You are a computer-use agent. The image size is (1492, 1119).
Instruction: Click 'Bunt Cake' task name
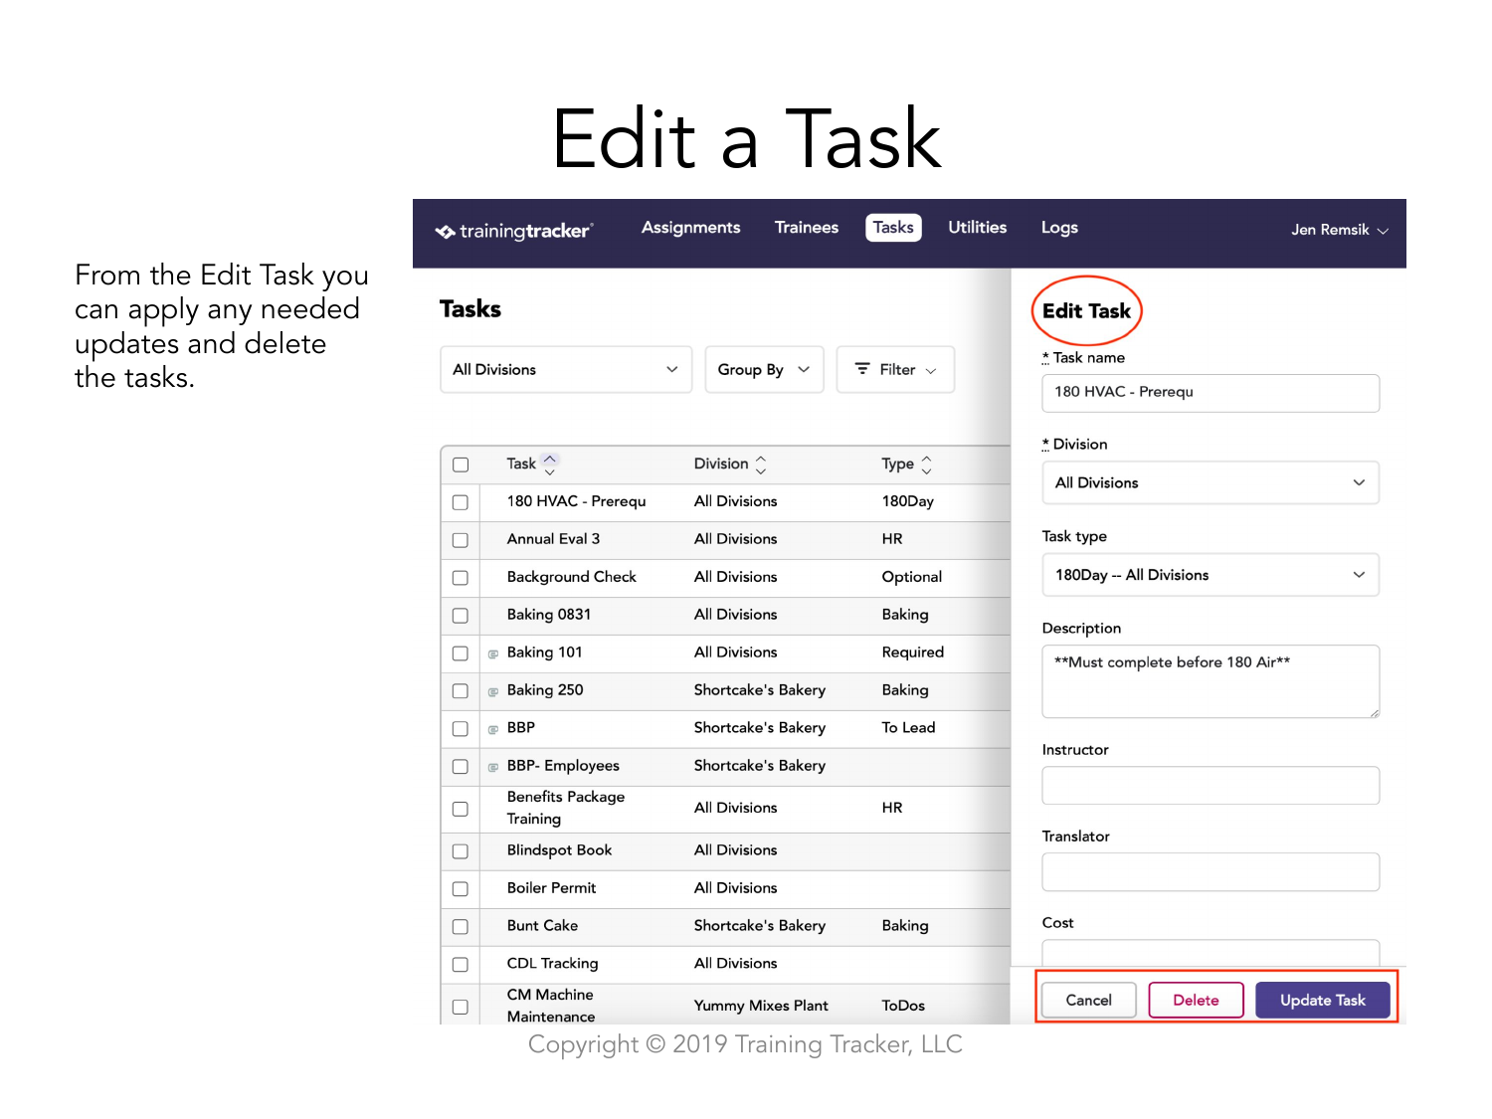pyautogui.click(x=542, y=926)
